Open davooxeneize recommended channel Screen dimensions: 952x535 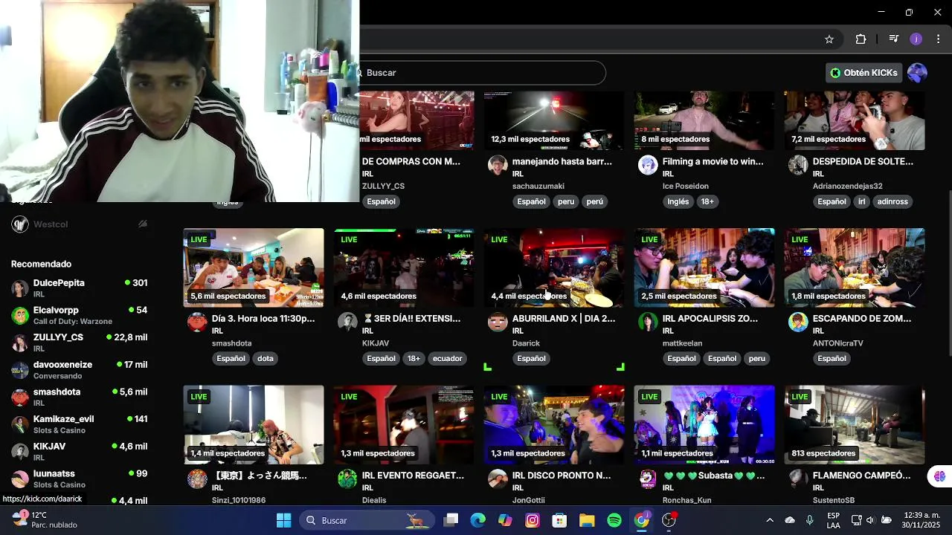coord(80,370)
